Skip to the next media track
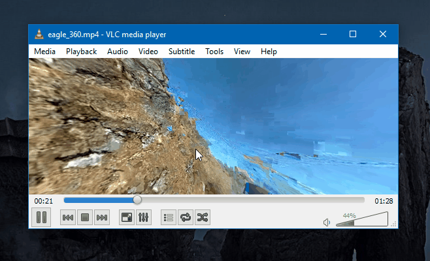 (x=102, y=217)
